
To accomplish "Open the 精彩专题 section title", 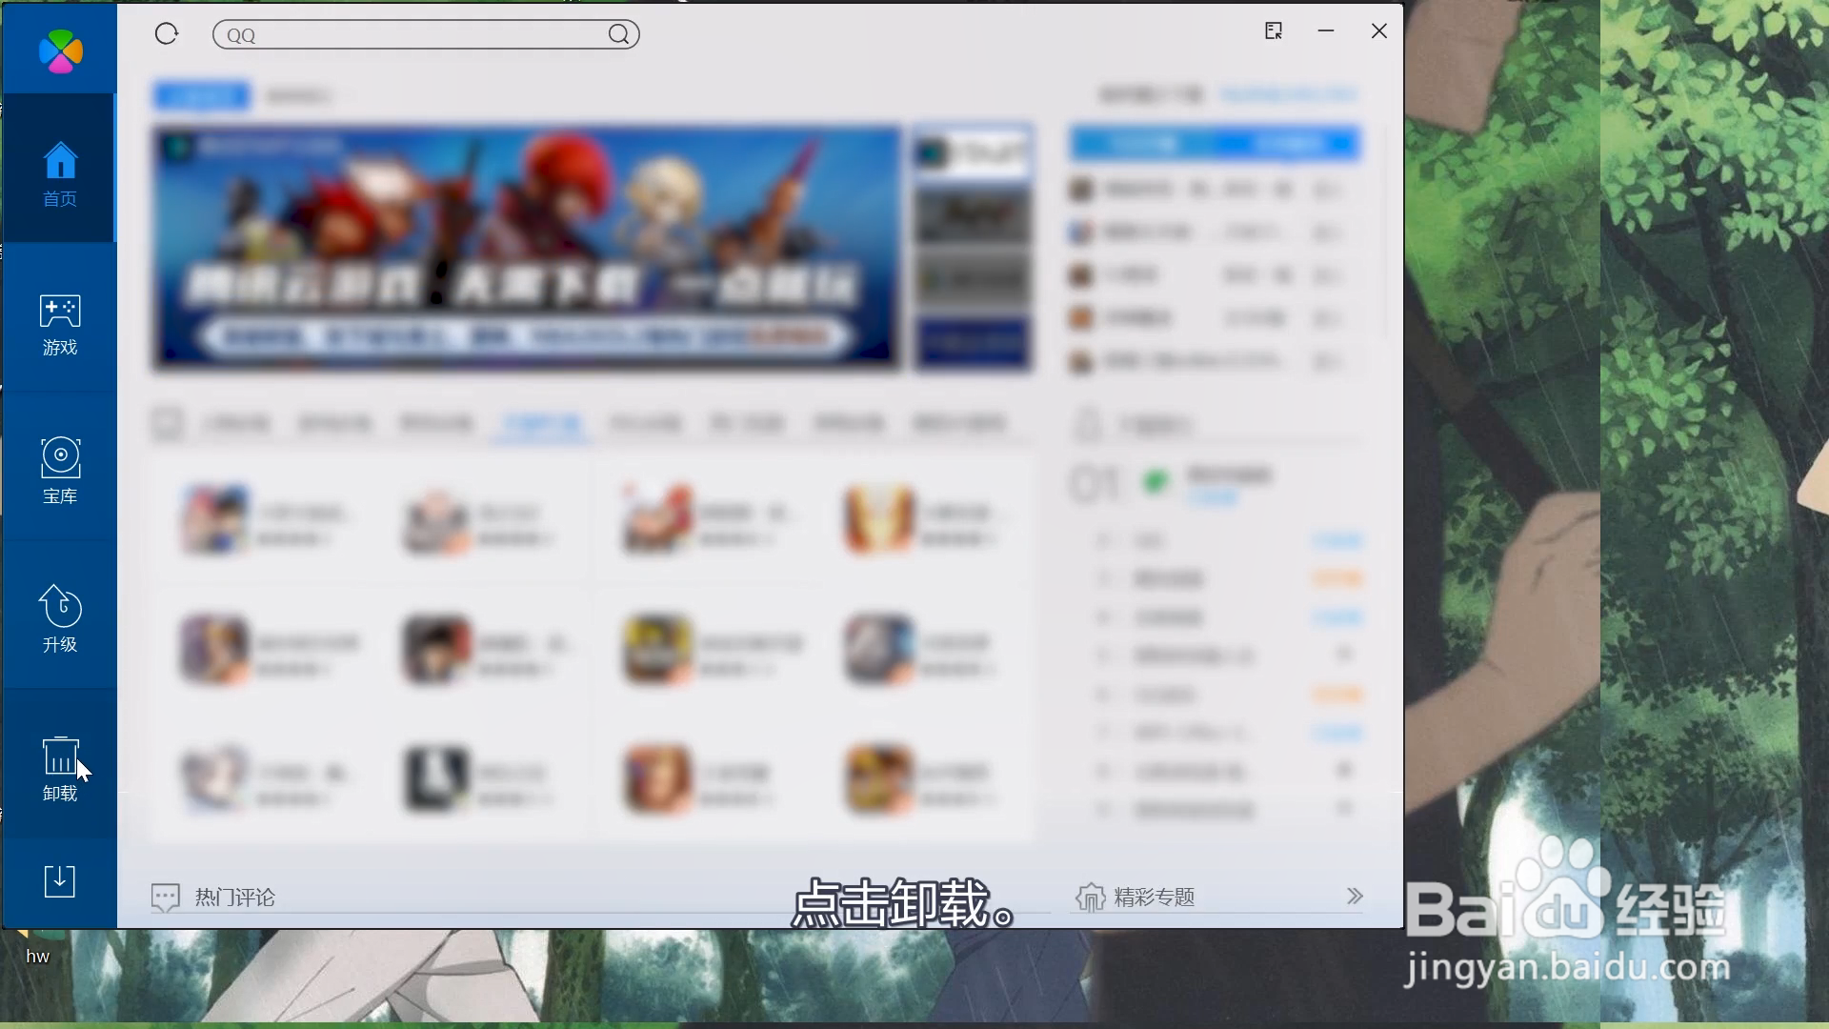I will tap(1154, 898).
